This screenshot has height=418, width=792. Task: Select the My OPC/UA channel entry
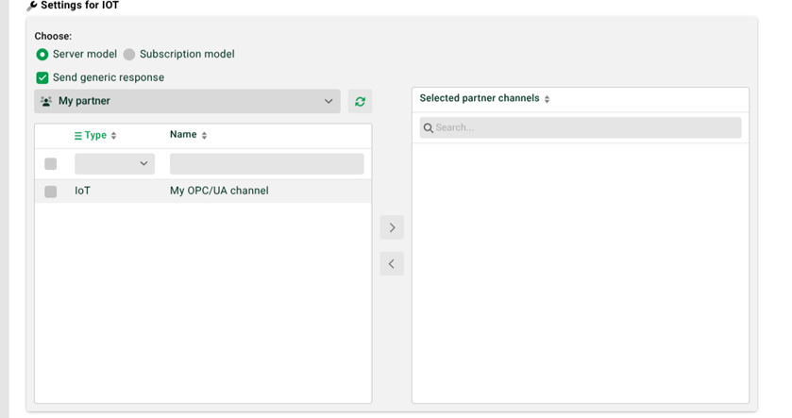tap(219, 191)
